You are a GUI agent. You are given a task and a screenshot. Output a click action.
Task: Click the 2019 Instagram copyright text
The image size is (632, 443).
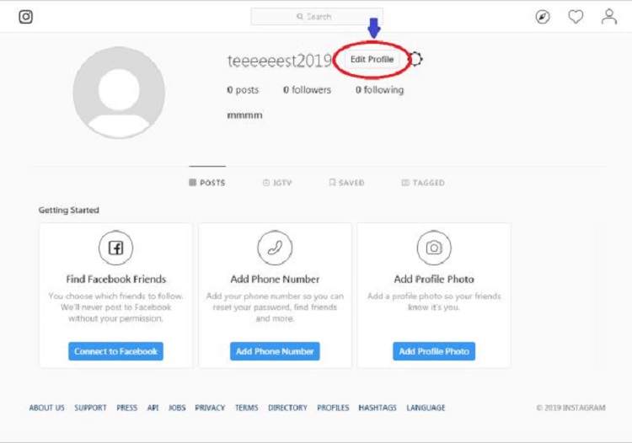[x=570, y=408]
